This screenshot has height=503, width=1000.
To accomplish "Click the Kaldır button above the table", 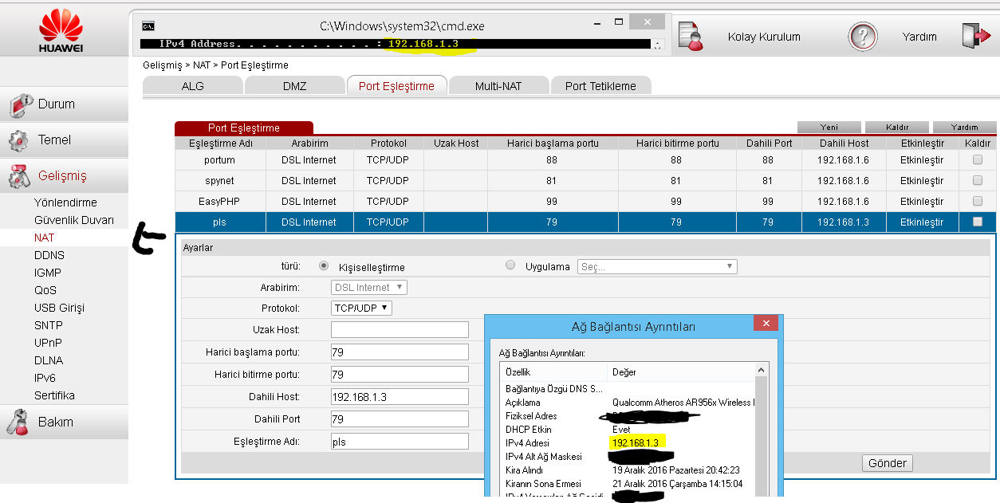I will pos(897,127).
